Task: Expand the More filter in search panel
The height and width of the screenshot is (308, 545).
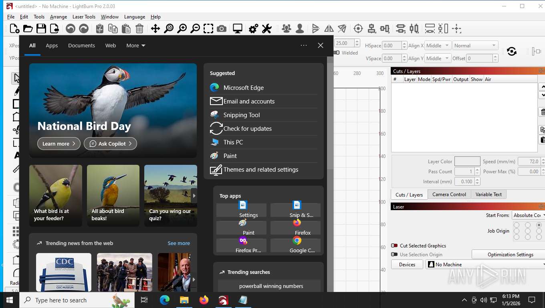Action: [136, 45]
